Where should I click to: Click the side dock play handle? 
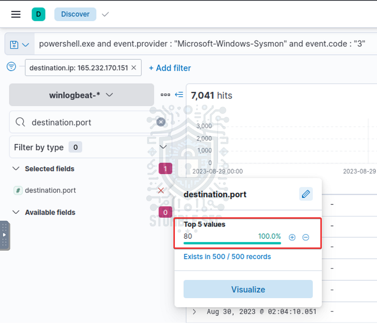click(5, 235)
